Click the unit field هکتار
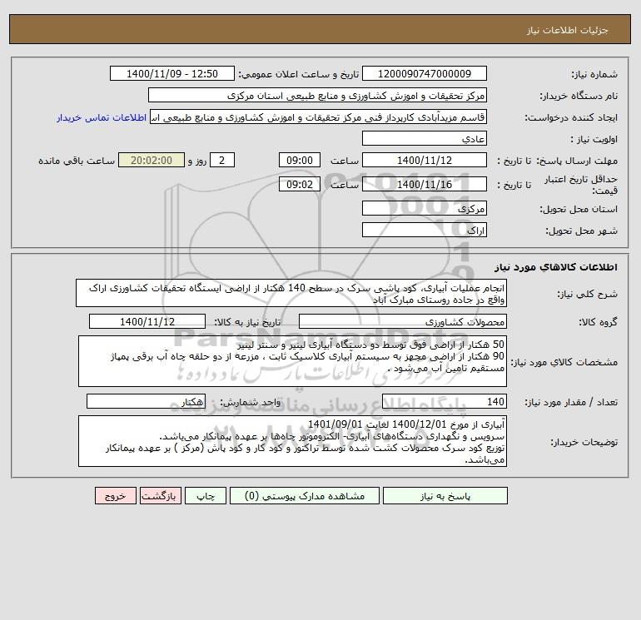This screenshot has height=620, width=641. click(x=146, y=402)
